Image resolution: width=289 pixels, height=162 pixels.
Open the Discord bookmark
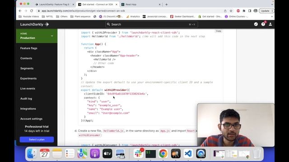(111, 17)
